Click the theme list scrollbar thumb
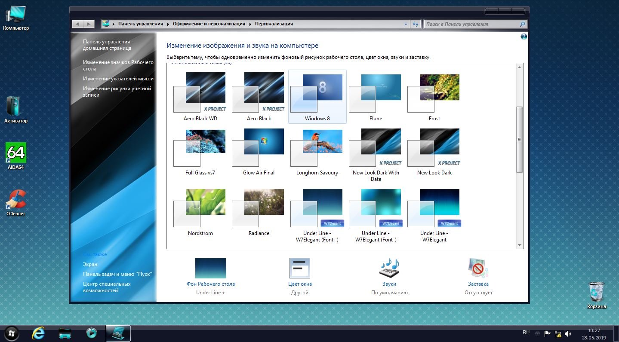 click(x=520, y=140)
